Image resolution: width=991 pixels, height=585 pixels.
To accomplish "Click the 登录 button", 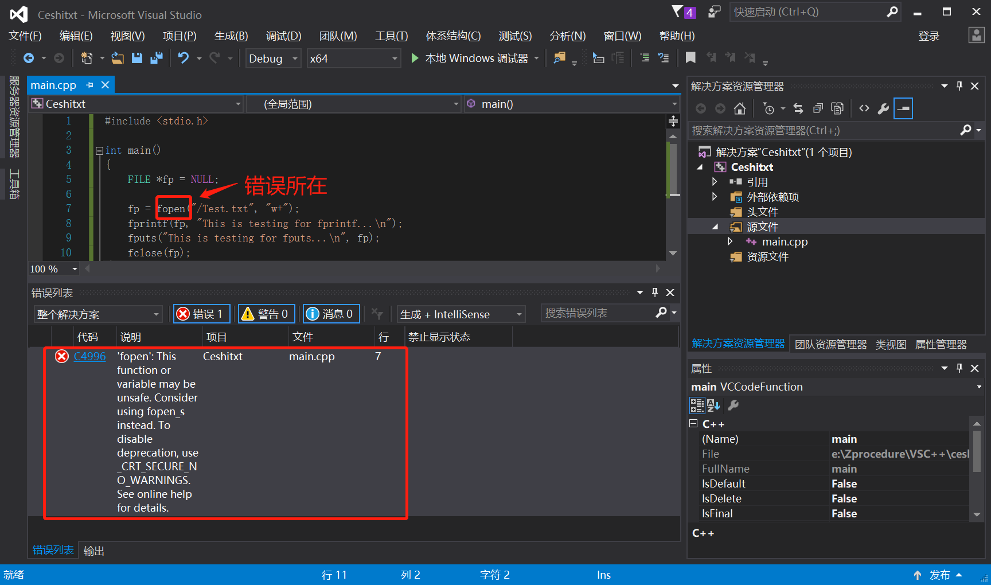I will [x=928, y=36].
